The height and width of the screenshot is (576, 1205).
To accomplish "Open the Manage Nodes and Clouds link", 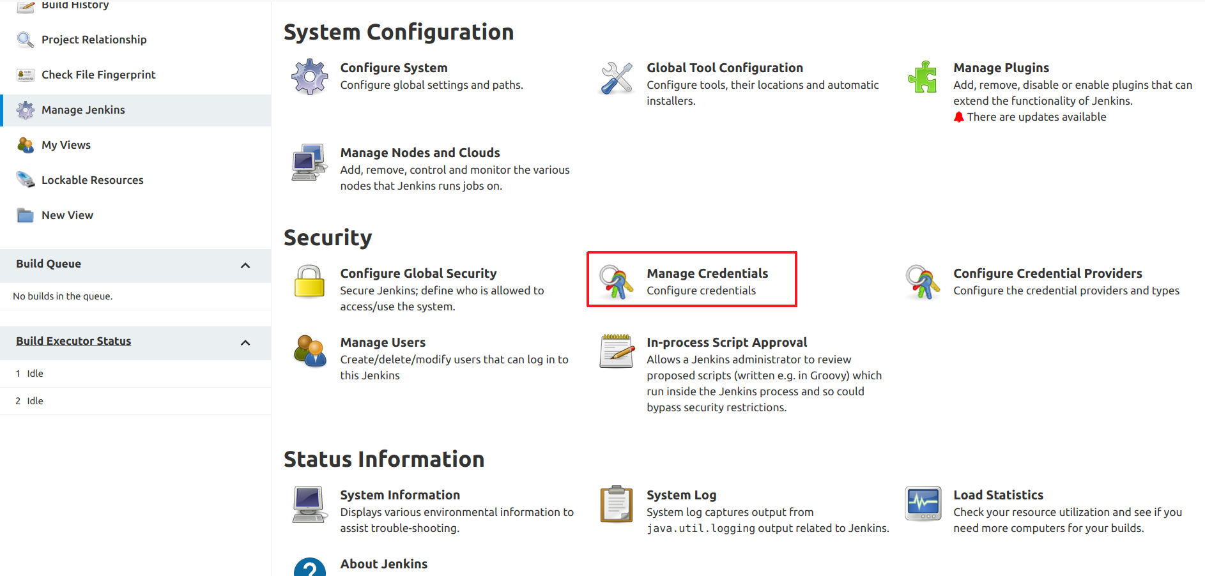I will coord(420,153).
